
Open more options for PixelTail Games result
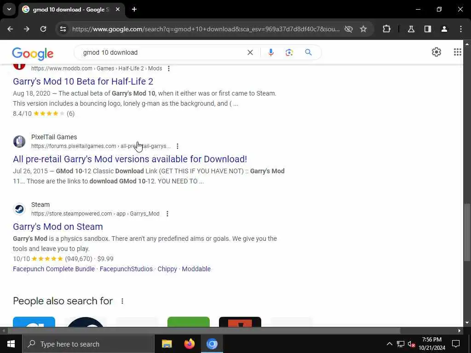[x=178, y=146]
